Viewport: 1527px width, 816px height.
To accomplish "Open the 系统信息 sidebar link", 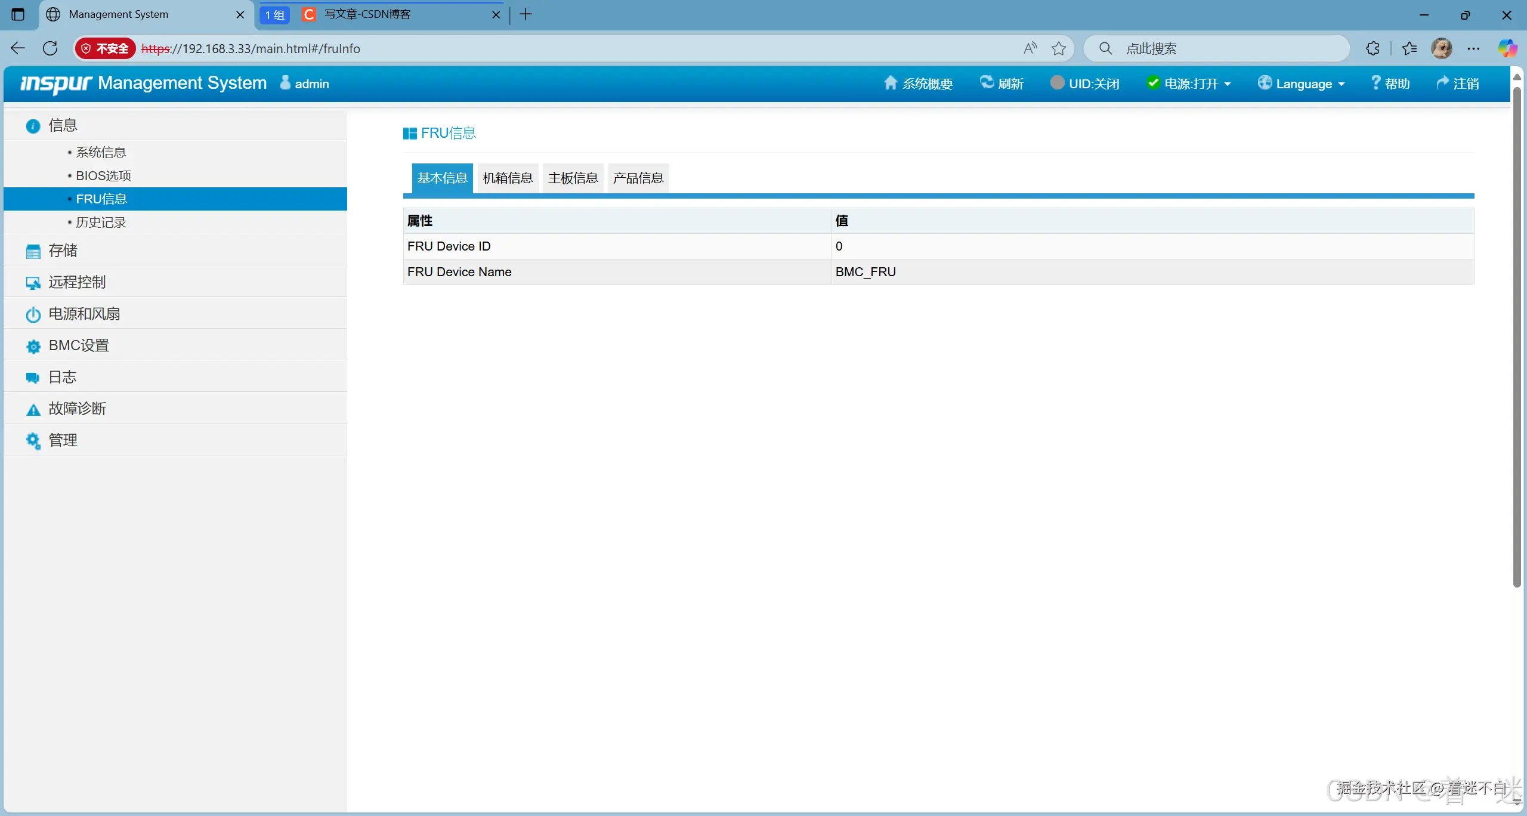I will tap(101, 152).
